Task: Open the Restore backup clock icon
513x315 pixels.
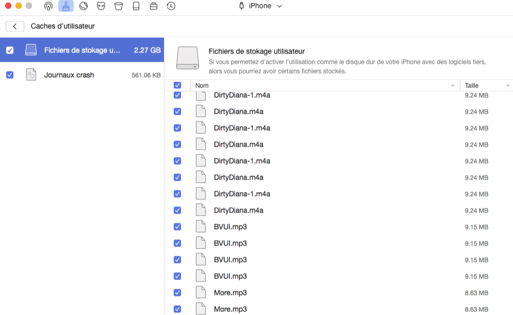Action: 171,6
